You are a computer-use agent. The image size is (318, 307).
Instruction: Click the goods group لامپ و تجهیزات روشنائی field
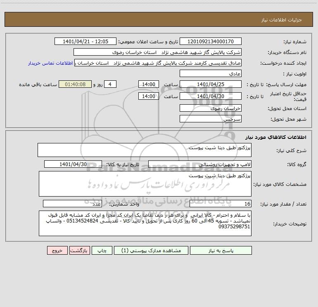click(200, 164)
